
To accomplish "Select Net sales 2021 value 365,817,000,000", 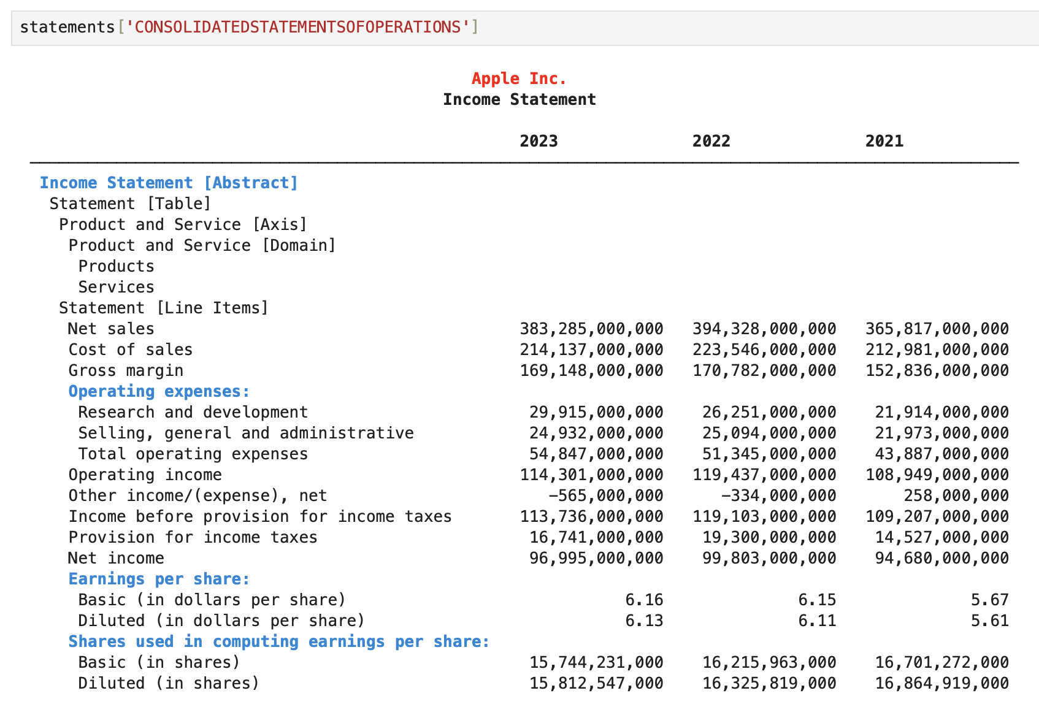I will click(x=937, y=329).
